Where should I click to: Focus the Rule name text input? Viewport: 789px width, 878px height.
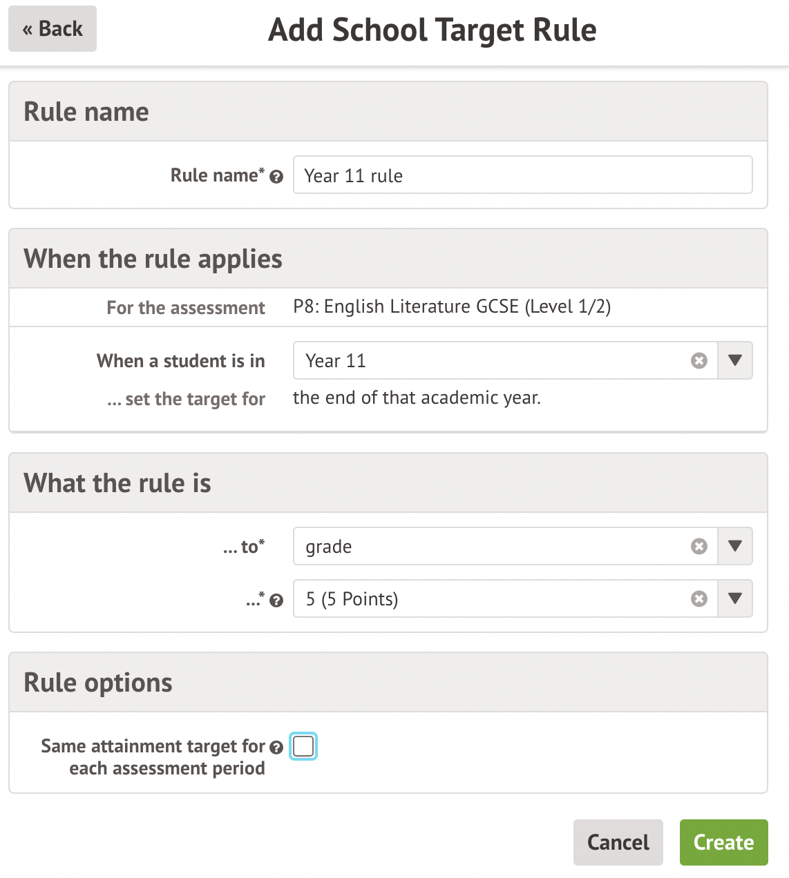pyautogui.click(x=522, y=175)
